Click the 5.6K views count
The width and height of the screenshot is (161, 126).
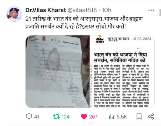pos(122,117)
